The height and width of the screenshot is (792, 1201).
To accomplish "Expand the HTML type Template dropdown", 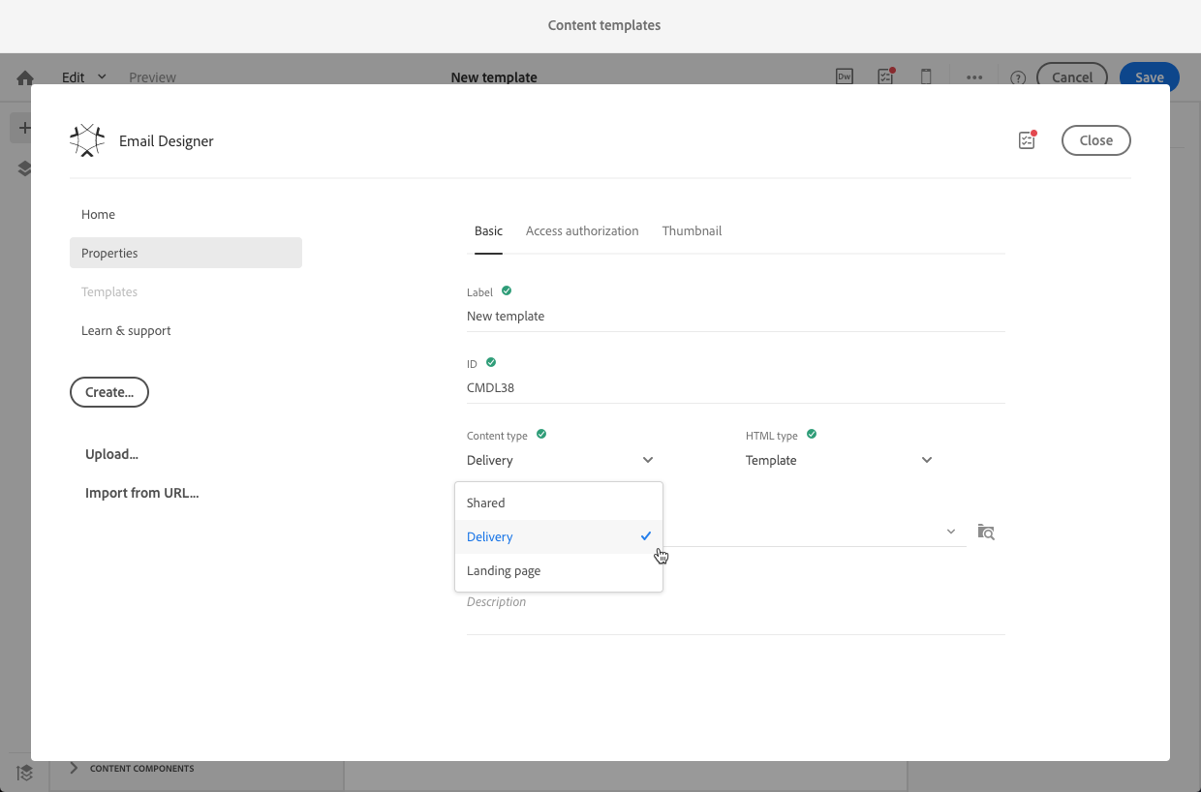I will coord(839,460).
